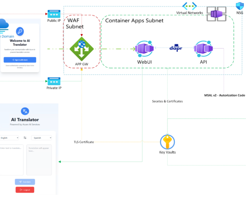Viewport: 246px width, 197px height.
Task: Select the NSG label text
Action: tap(240, 13)
